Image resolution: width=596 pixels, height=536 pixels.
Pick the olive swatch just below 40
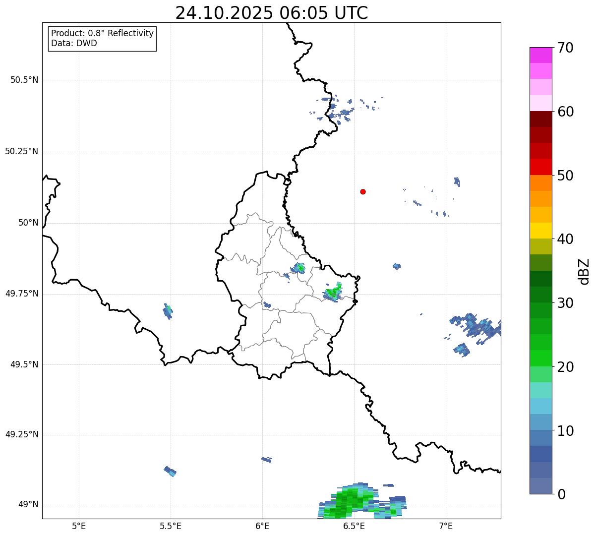541,247
